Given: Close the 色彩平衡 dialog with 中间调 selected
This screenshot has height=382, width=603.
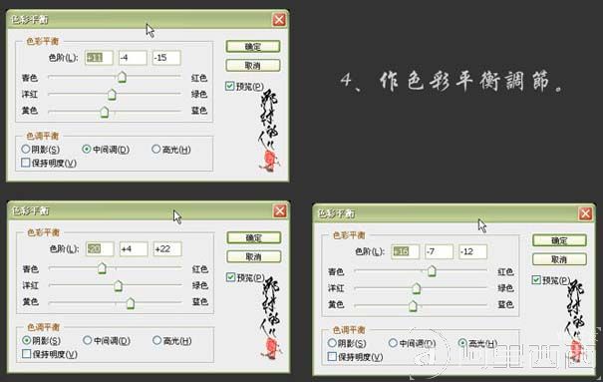Looking at the screenshot, I should [279, 19].
